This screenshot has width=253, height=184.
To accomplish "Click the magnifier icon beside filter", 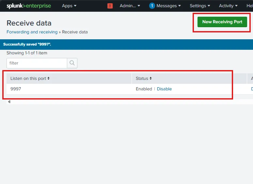I will (x=72, y=63).
